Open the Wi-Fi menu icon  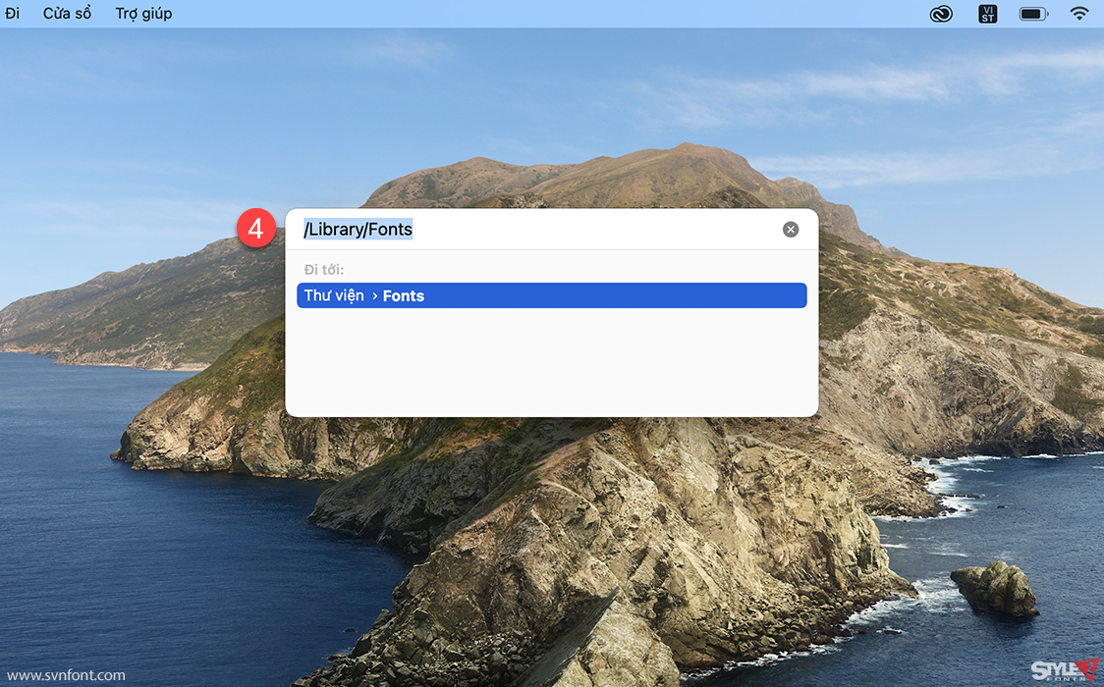(1078, 13)
